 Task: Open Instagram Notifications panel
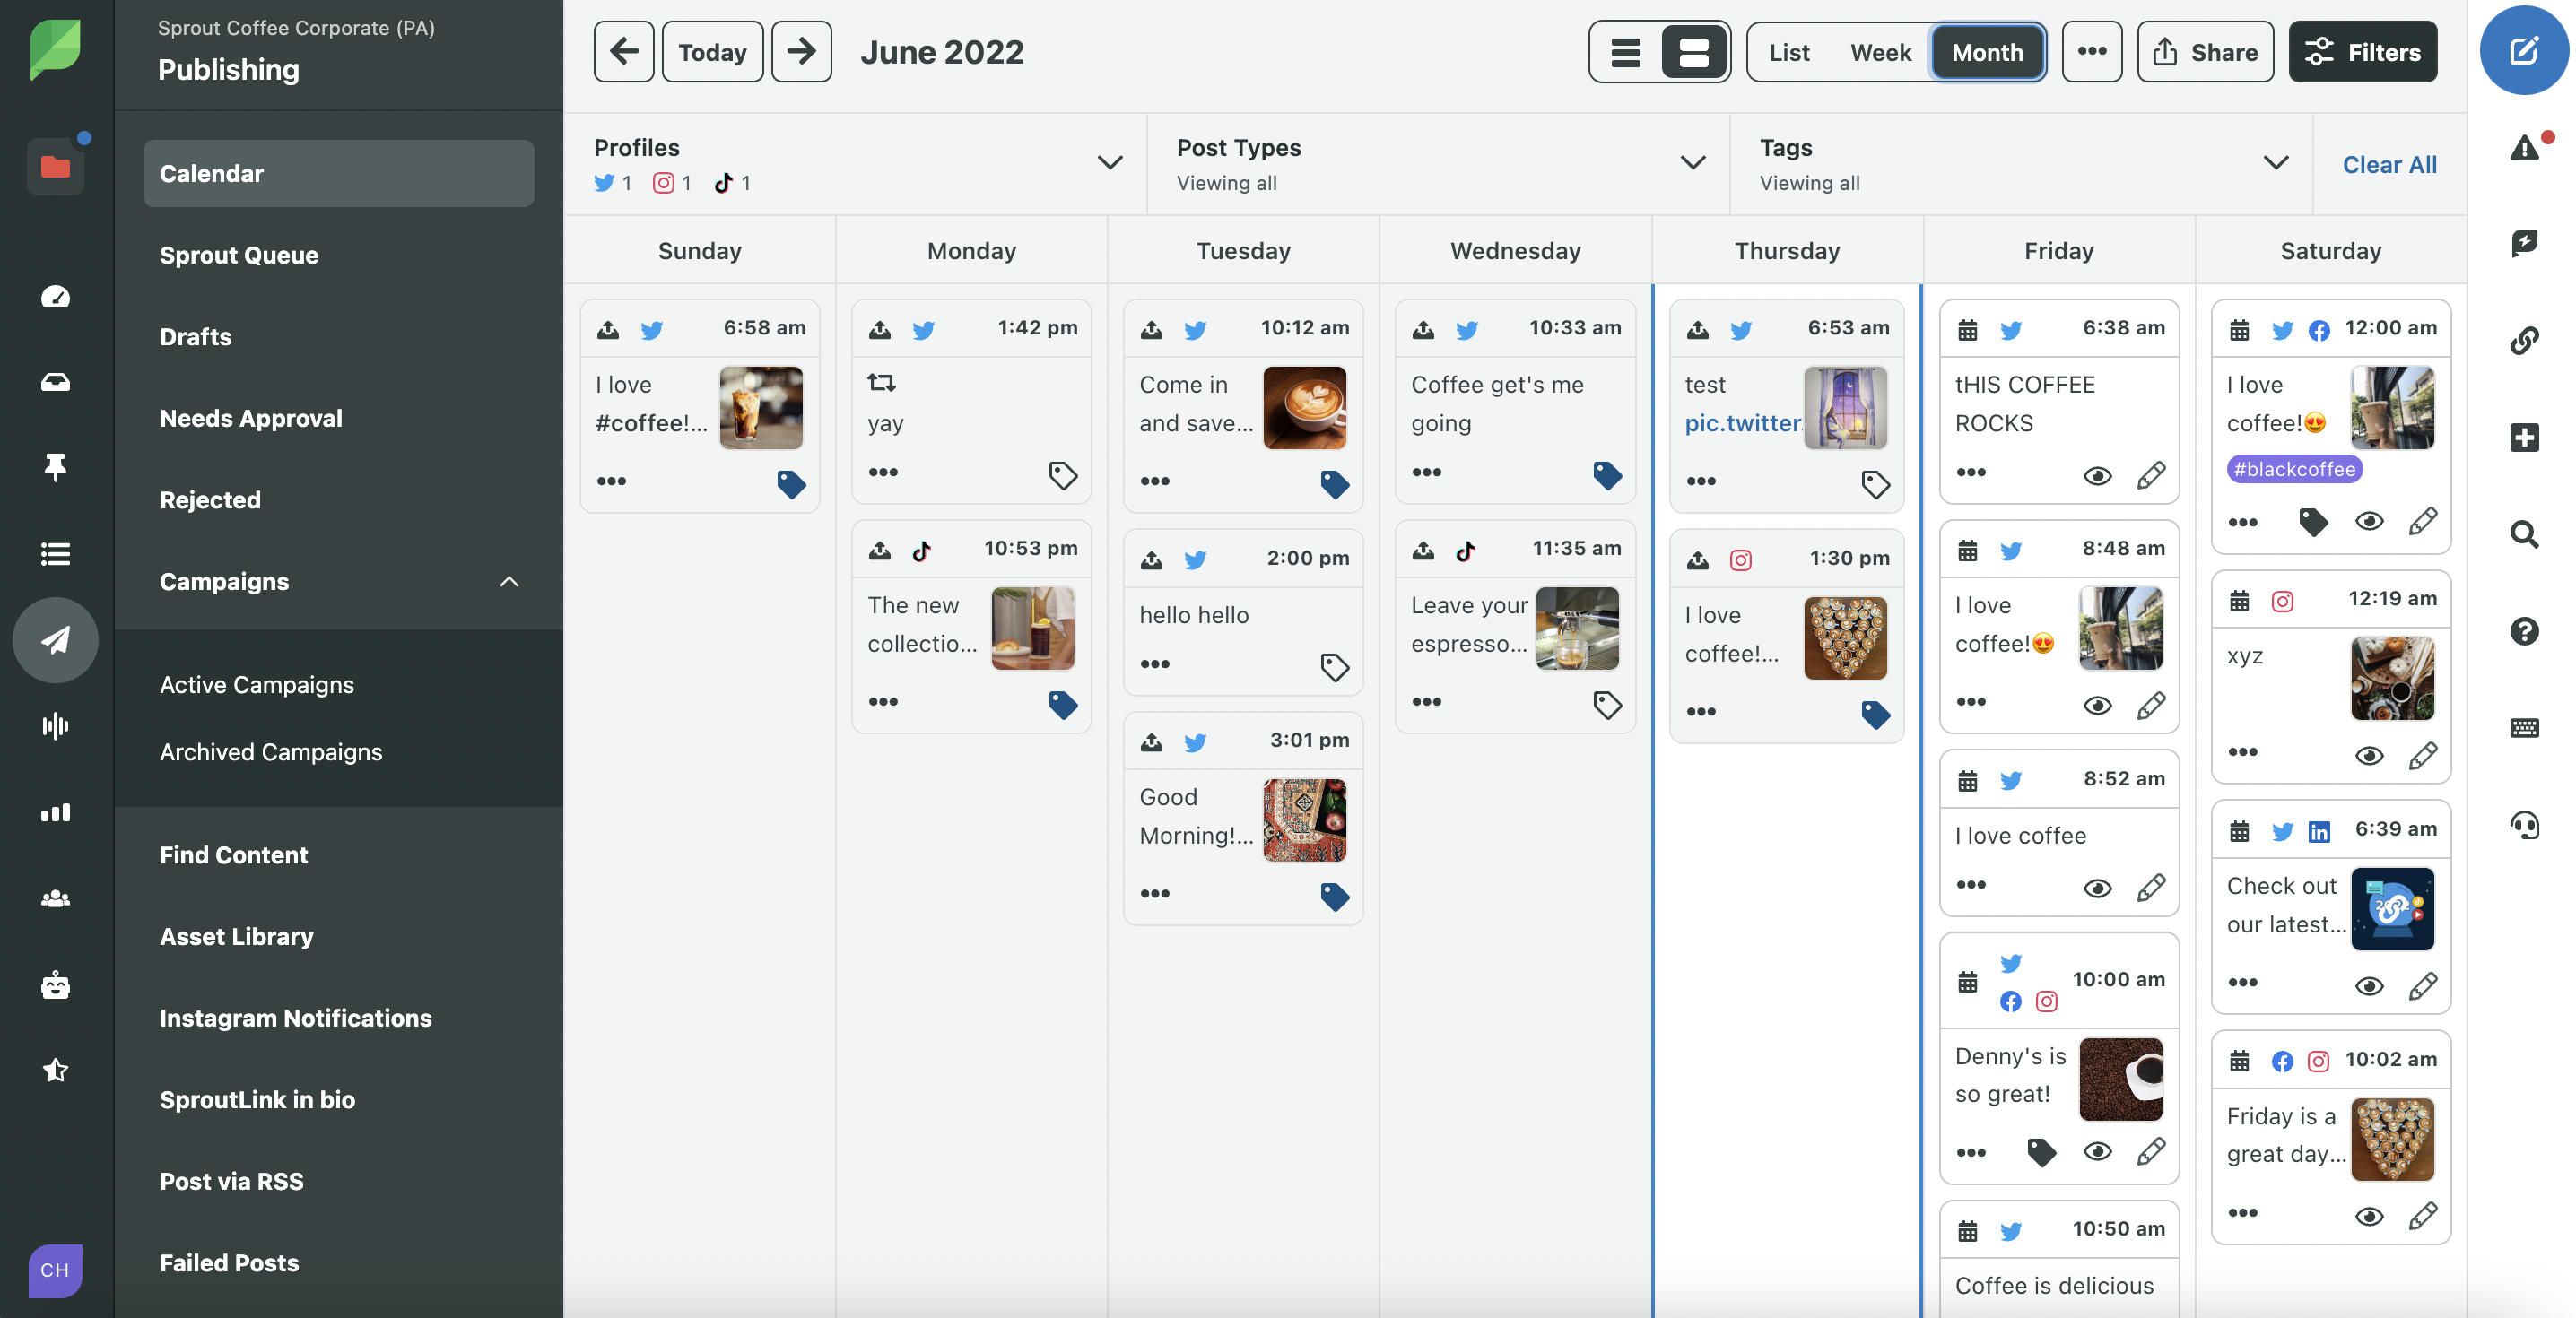[x=296, y=1015]
